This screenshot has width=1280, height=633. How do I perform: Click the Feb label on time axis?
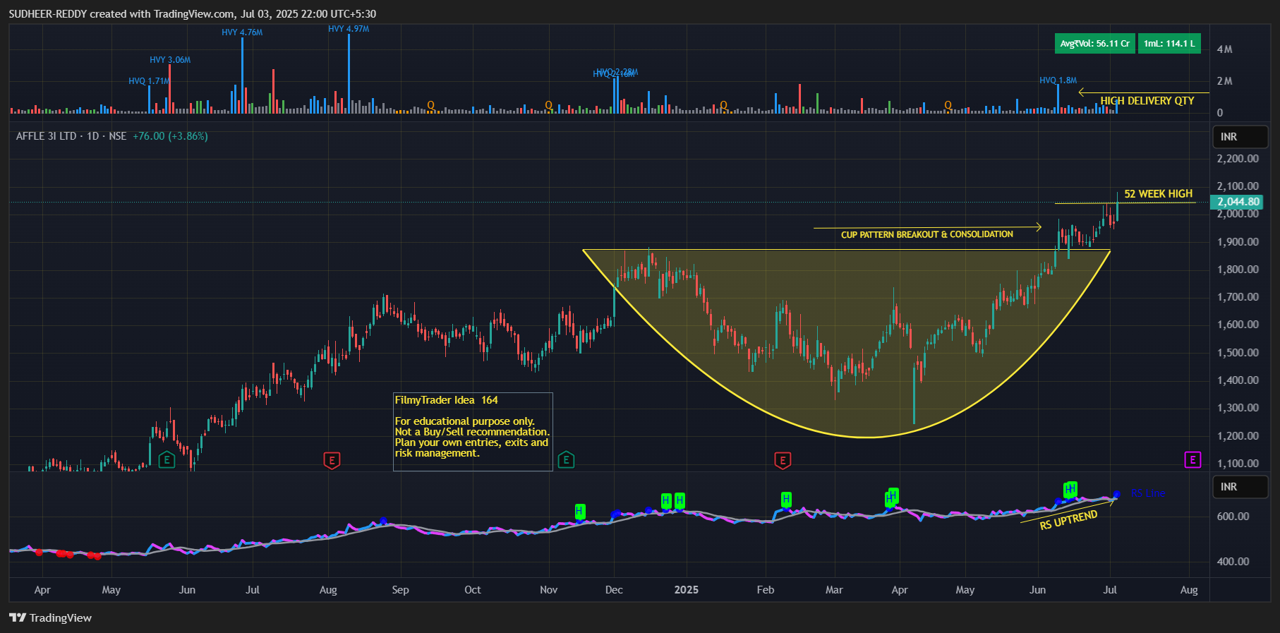click(766, 590)
